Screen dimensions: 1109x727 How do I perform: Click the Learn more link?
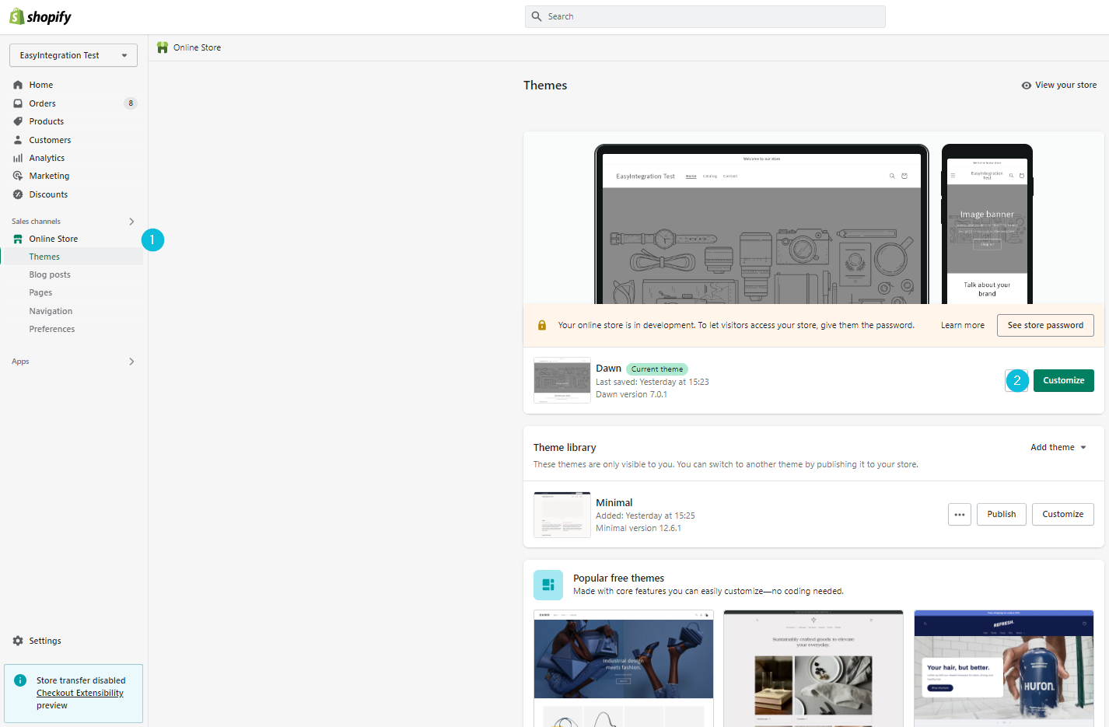point(962,326)
